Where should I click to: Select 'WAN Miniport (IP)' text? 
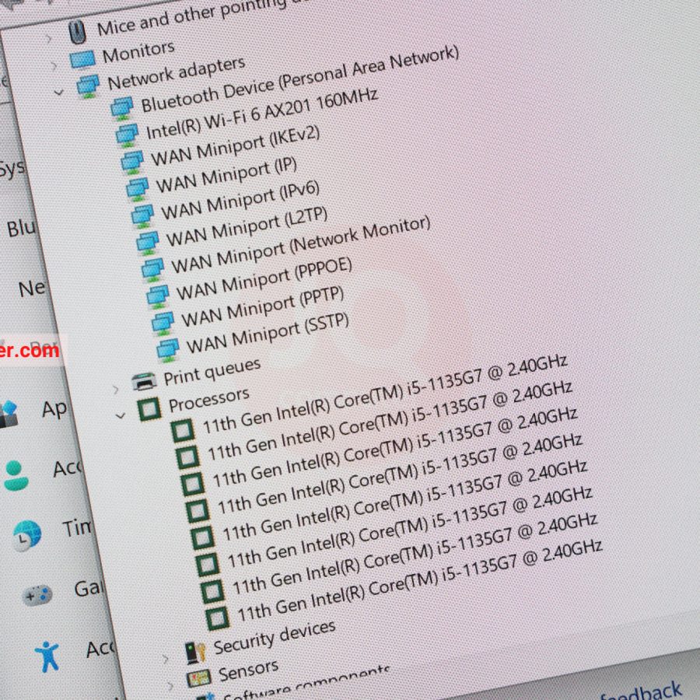[226, 175]
